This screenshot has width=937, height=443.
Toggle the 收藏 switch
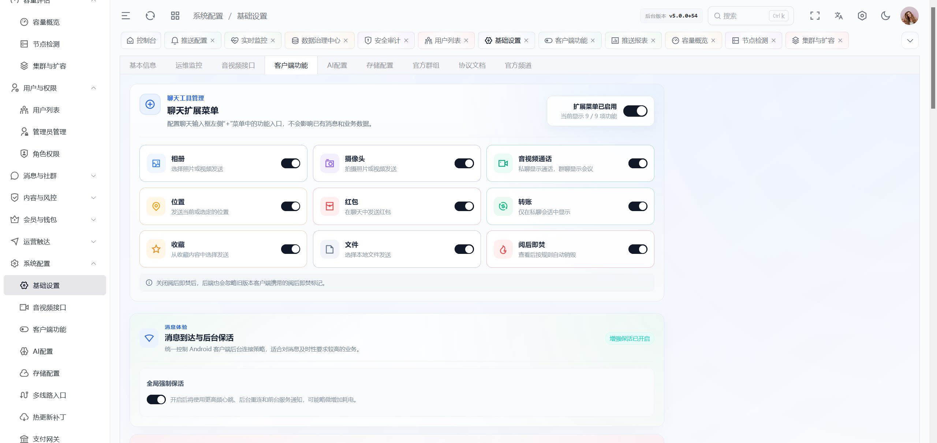(291, 249)
